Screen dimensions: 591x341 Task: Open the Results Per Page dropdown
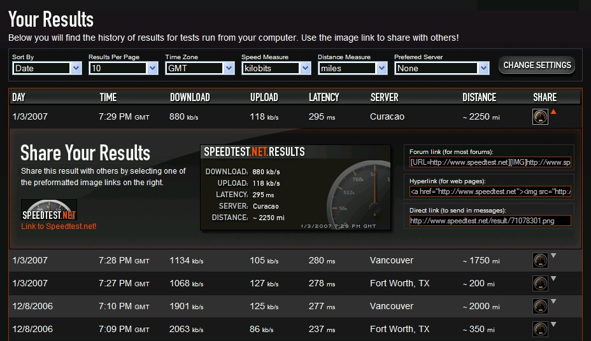tap(124, 68)
